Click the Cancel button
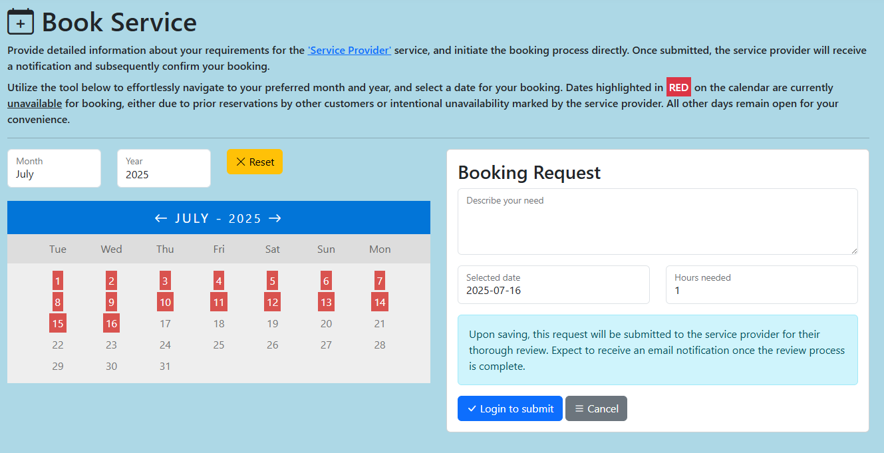The image size is (884, 453). point(596,408)
